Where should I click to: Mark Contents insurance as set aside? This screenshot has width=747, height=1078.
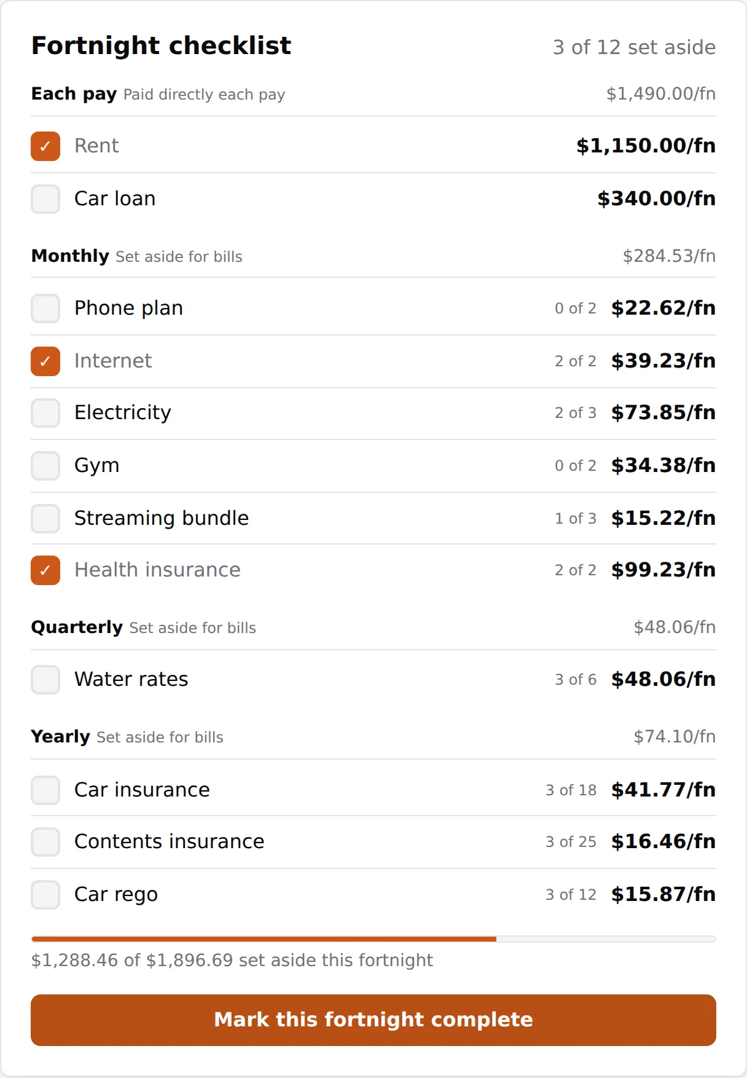click(x=45, y=842)
